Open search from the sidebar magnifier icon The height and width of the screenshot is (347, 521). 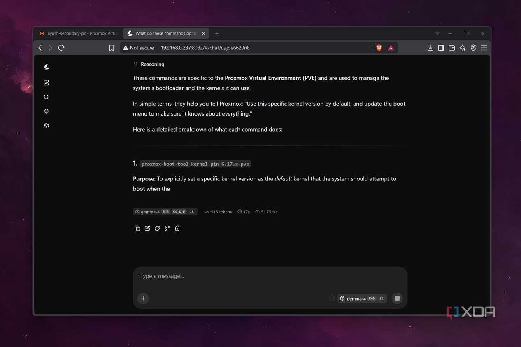coord(46,97)
